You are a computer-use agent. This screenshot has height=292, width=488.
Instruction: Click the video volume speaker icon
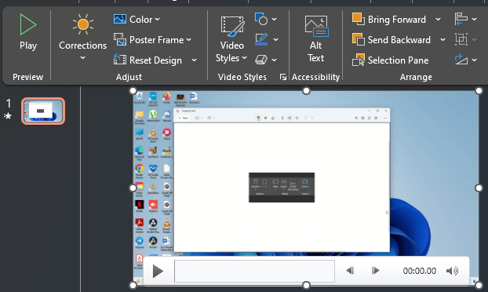[x=452, y=271]
